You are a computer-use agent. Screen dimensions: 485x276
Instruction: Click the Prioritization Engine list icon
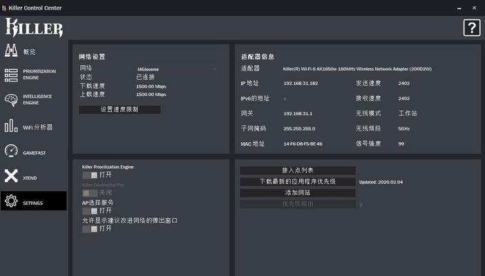(11, 75)
